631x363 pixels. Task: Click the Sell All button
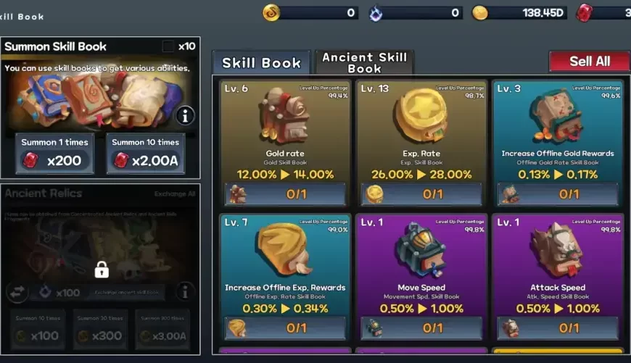click(x=590, y=62)
